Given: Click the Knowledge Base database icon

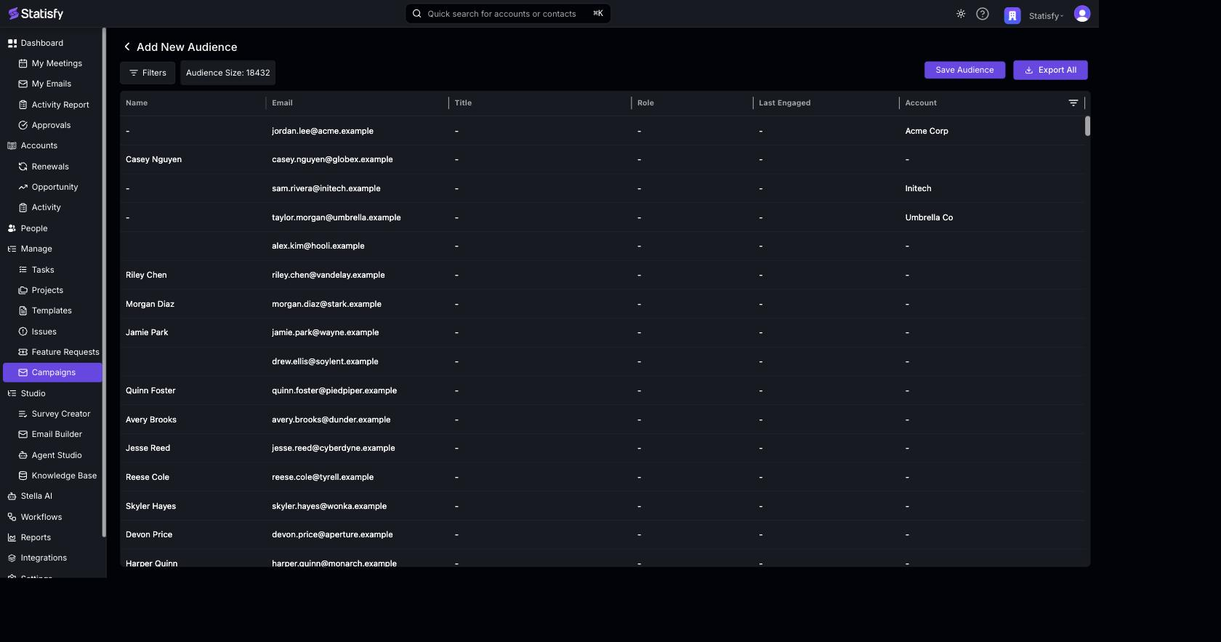Looking at the screenshot, I should pyautogui.click(x=23, y=476).
